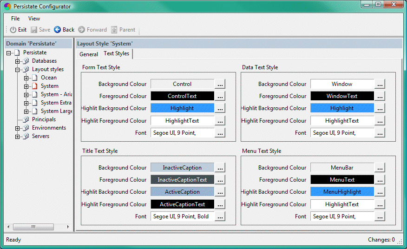Select the System Extra tree item

coord(56,103)
